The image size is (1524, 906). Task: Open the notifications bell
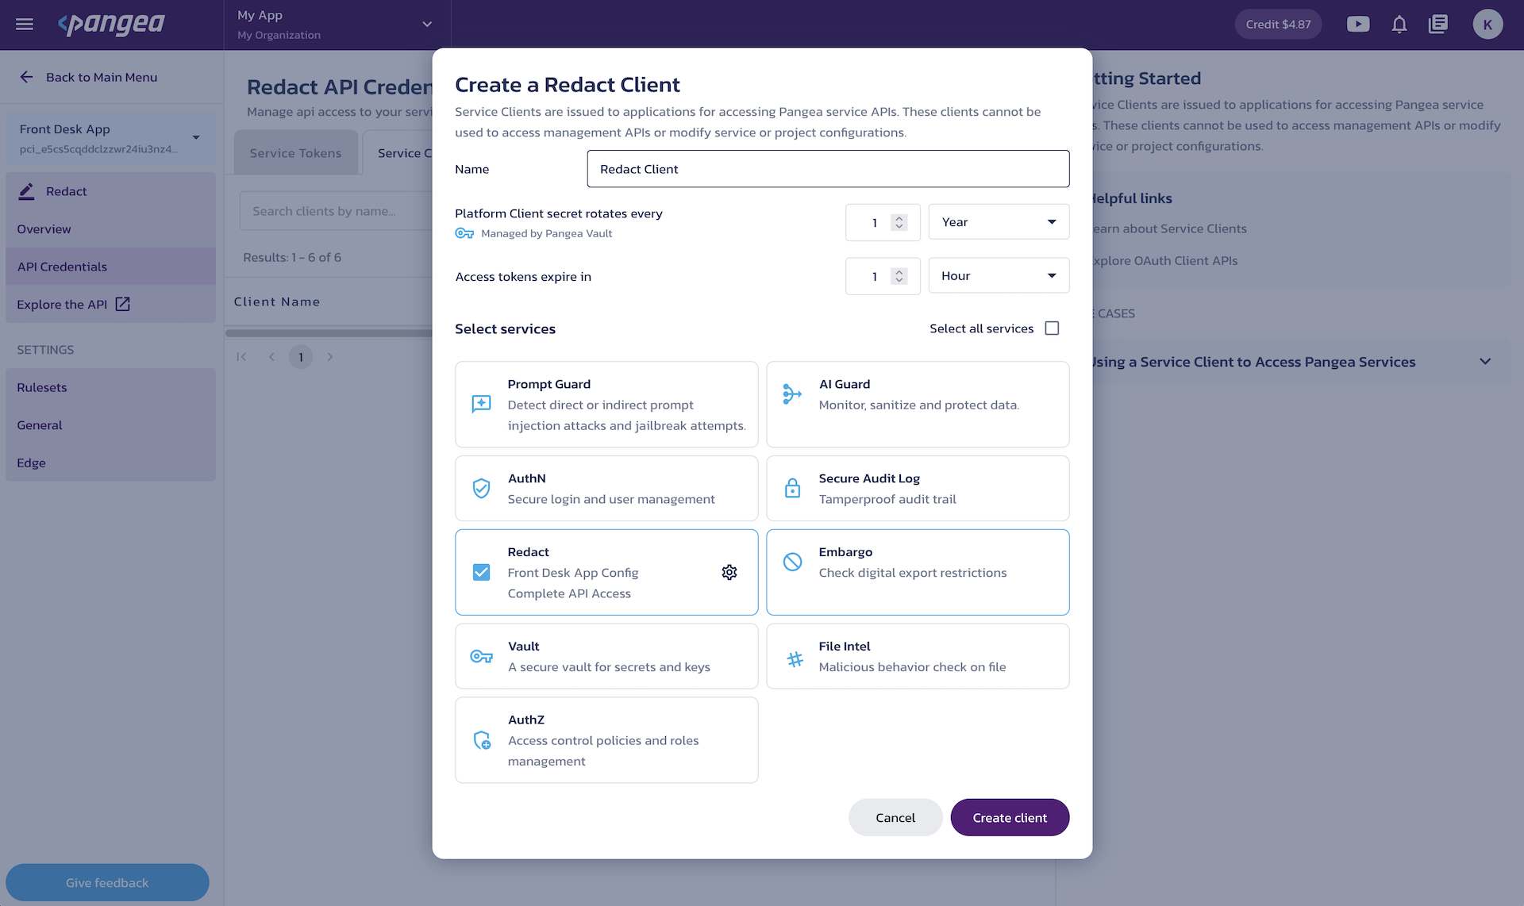(1399, 25)
